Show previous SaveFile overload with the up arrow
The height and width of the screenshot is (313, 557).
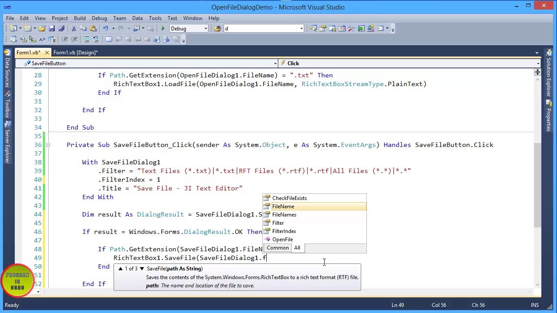click(x=121, y=269)
